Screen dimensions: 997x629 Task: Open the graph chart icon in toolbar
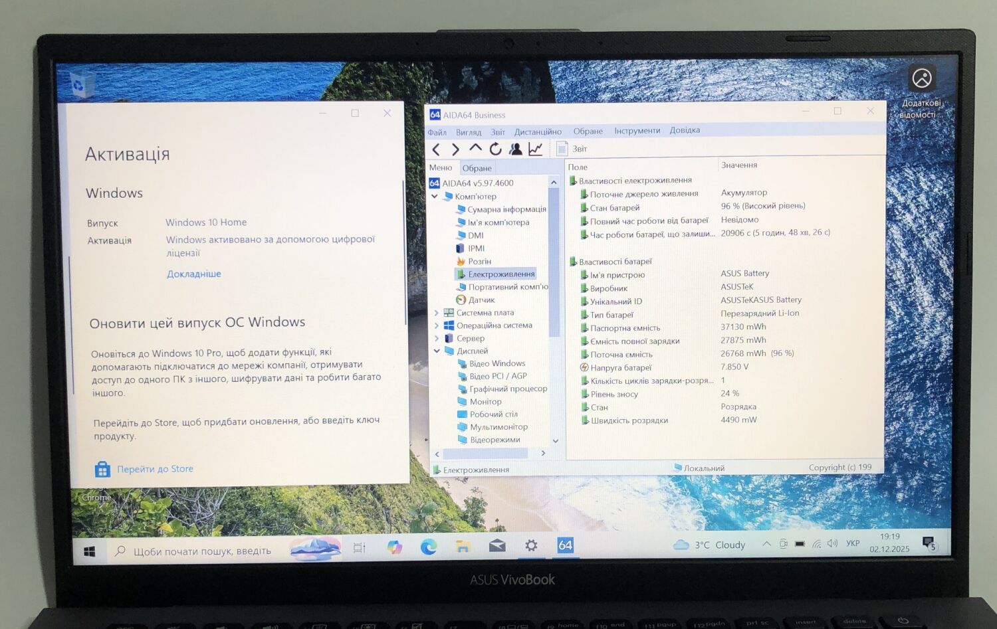[x=535, y=149]
